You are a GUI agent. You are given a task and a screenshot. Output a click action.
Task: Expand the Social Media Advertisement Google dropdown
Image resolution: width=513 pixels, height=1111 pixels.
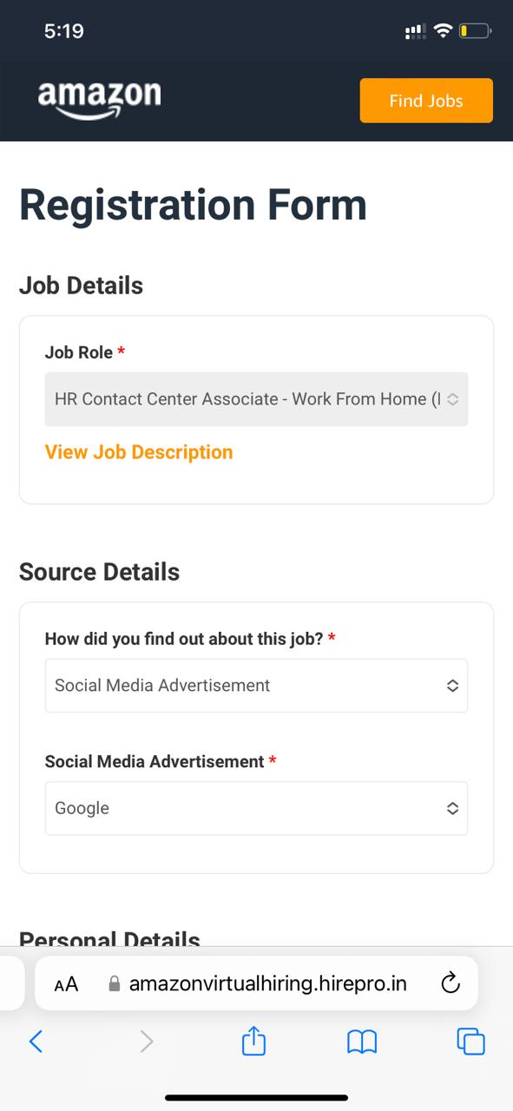(x=256, y=808)
